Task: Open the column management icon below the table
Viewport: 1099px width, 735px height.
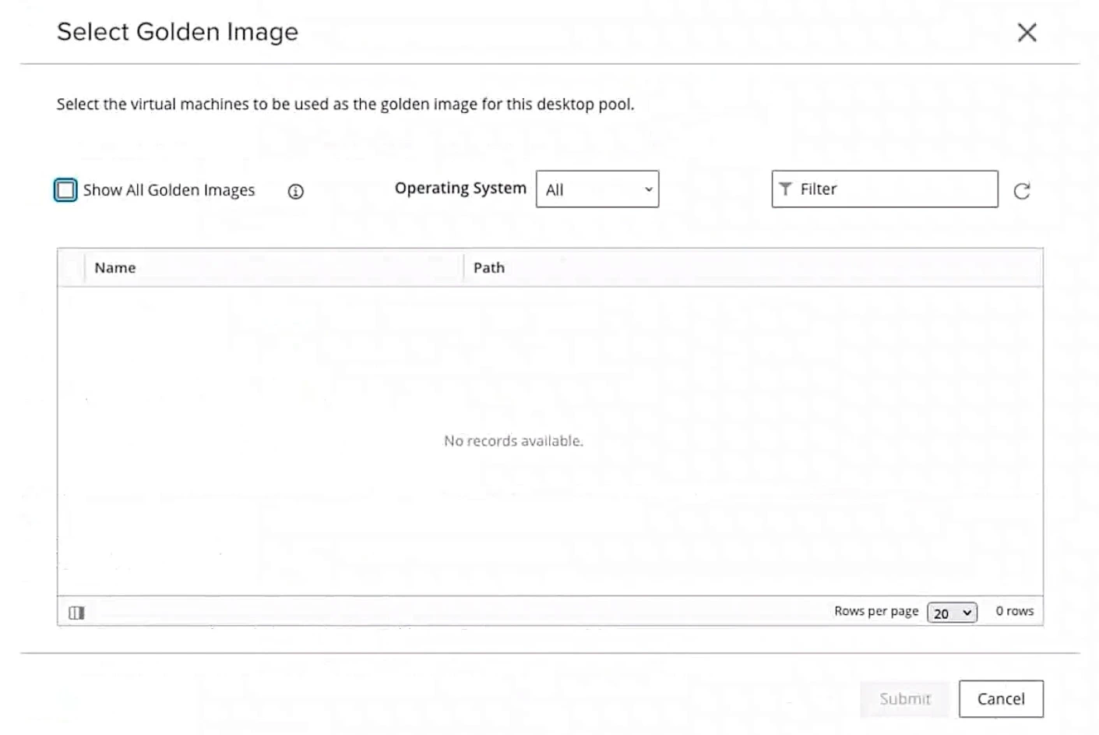Action: [x=76, y=613]
